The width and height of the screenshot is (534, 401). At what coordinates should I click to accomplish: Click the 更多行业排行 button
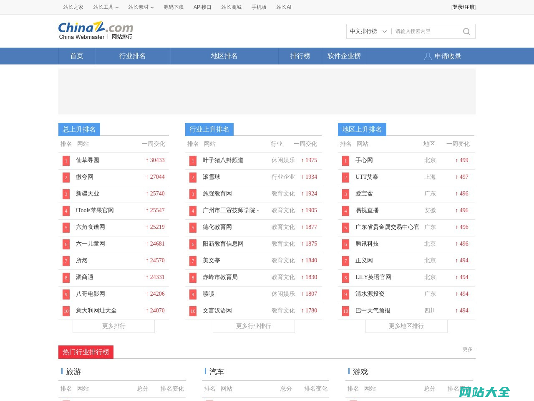[254, 326]
